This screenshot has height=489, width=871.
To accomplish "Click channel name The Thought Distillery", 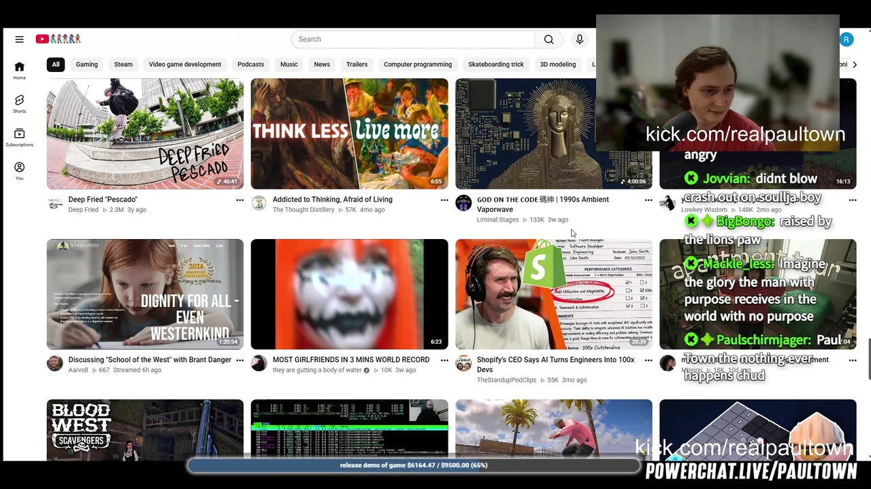I will pyautogui.click(x=303, y=210).
